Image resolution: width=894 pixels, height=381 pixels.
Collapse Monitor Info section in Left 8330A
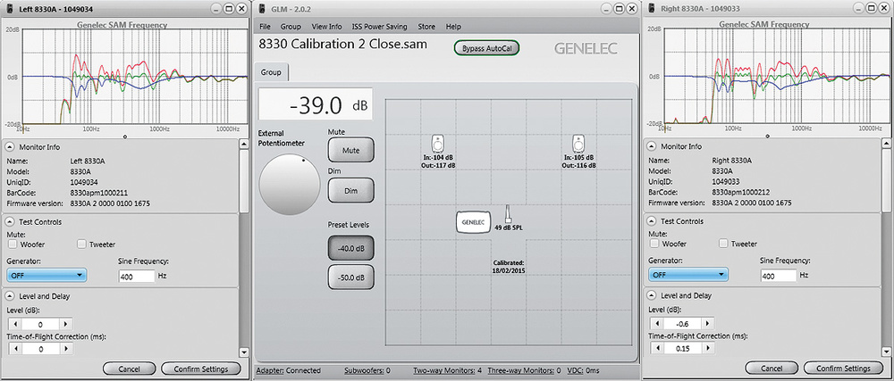tap(11, 146)
